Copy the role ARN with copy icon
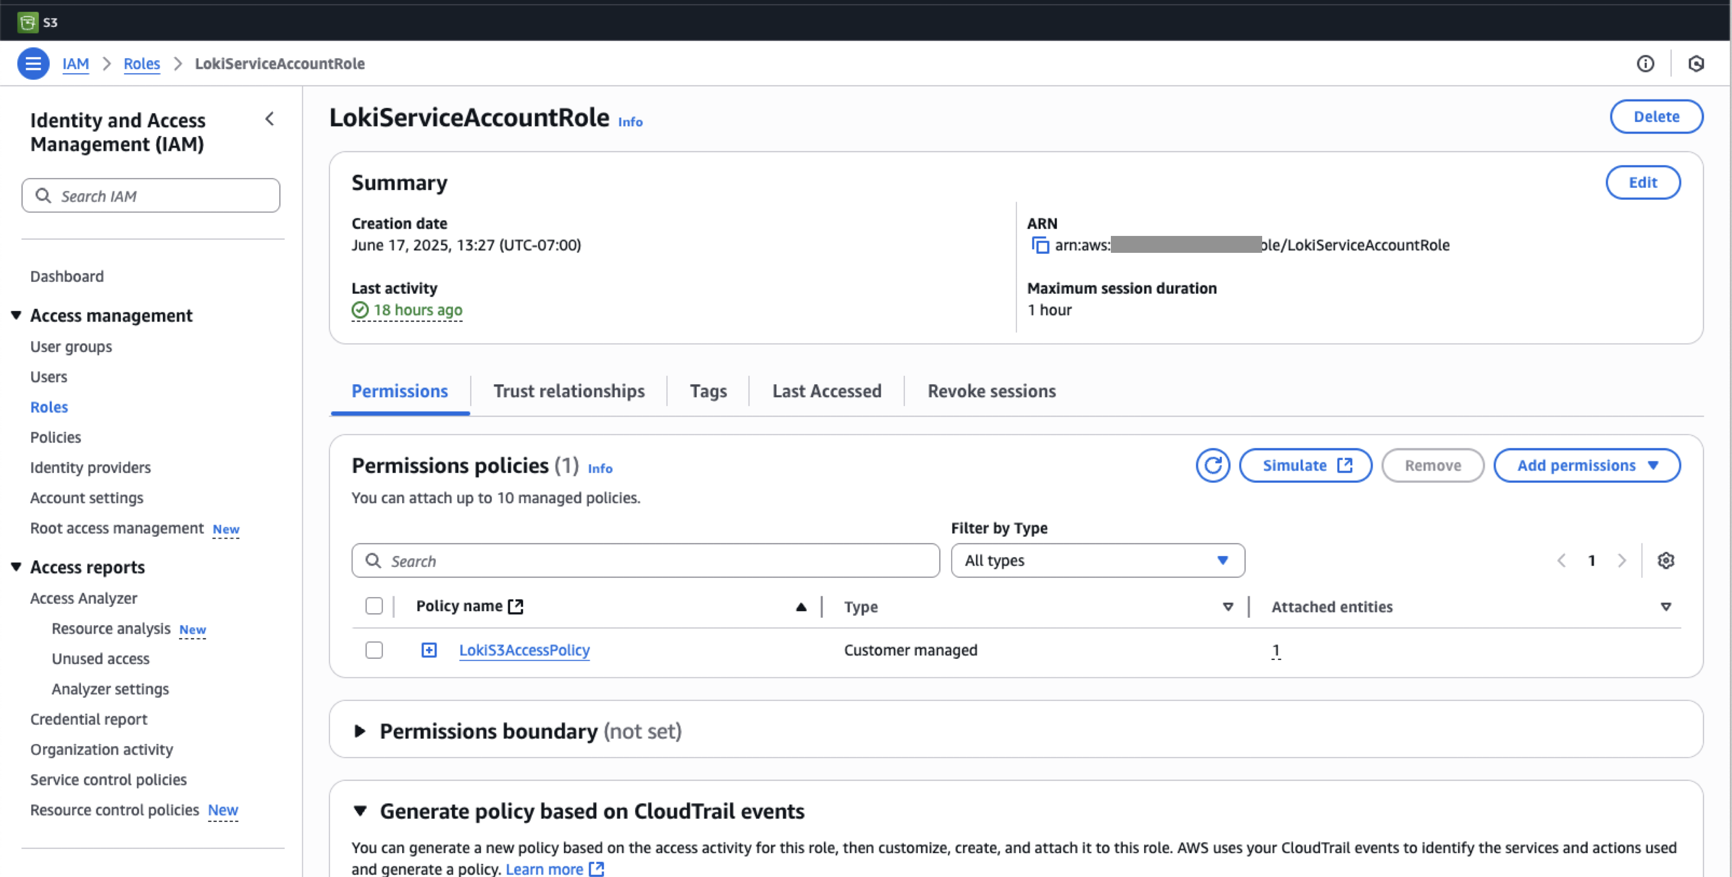The height and width of the screenshot is (877, 1732). 1040,245
